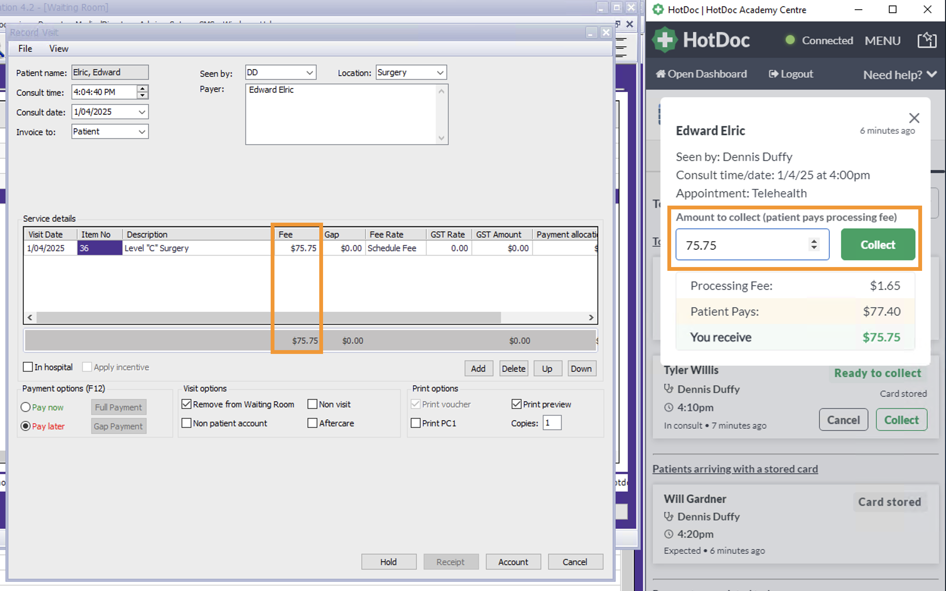This screenshot has width=946, height=591.
Task: Click the Hold button
Action: tap(388, 562)
